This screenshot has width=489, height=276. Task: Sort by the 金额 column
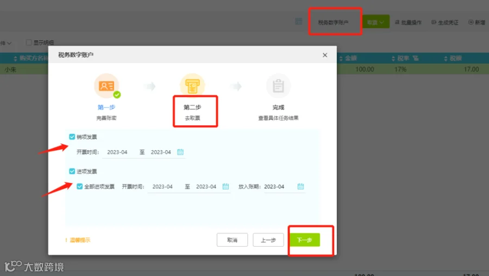tap(341, 58)
